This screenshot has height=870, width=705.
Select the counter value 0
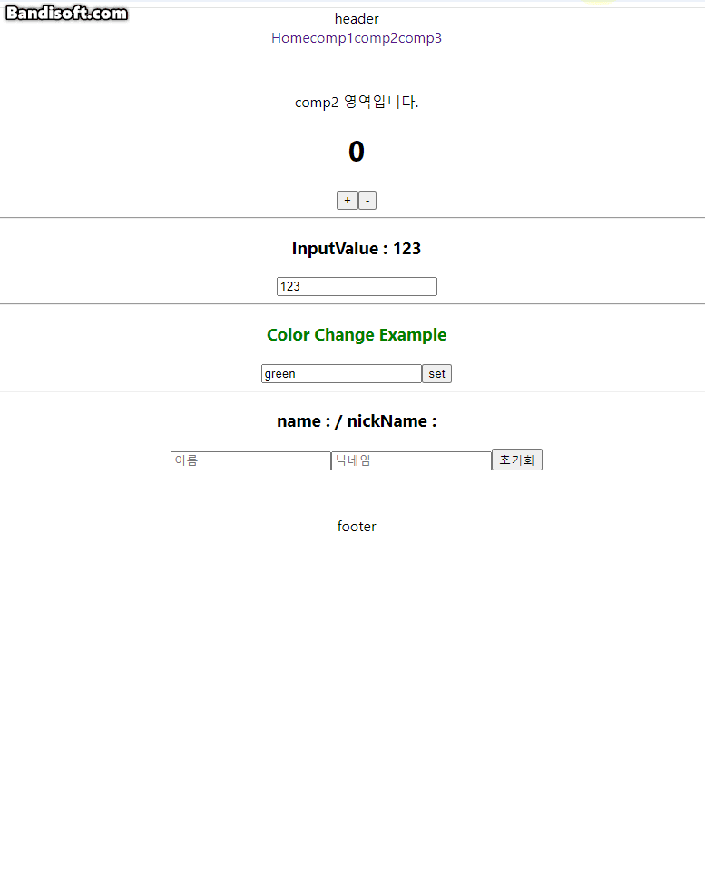[357, 152]
